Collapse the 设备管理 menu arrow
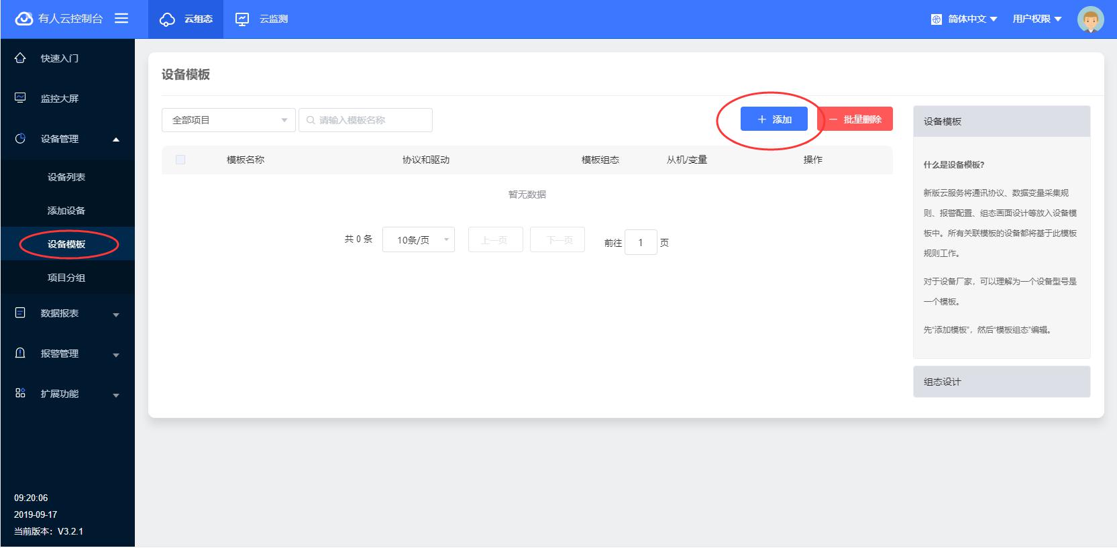 116,140
